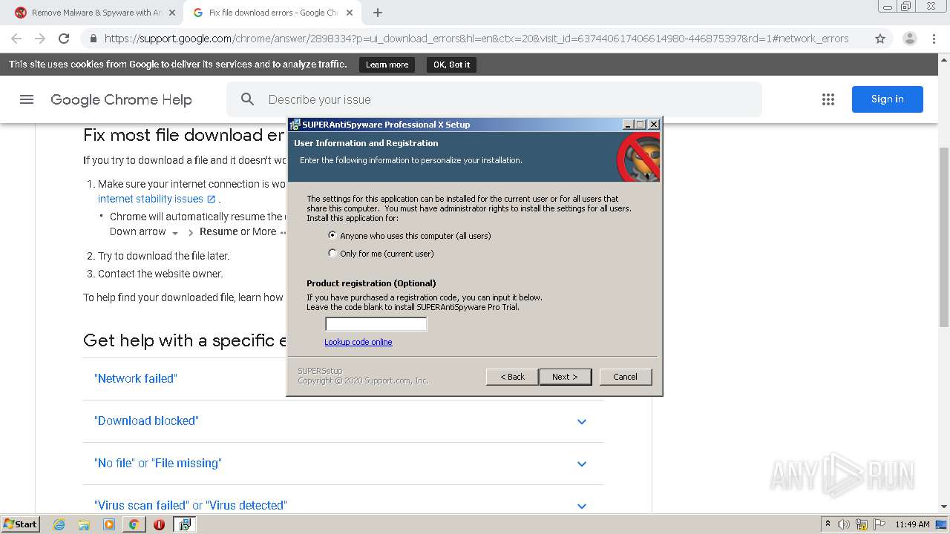The width and height of the screenshot is (950, 534).
Task: Select the SUPERAntiSpyware setup taskbar item
Action: point(184,524)
